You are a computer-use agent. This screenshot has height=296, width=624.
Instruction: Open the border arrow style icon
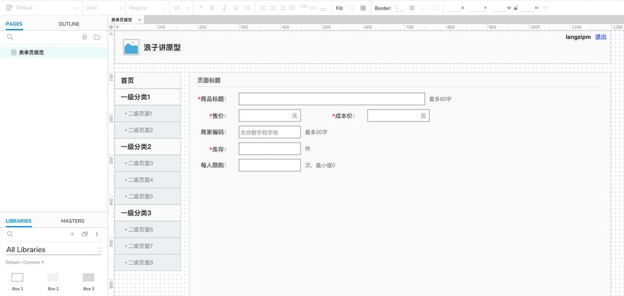click(436, 8)
